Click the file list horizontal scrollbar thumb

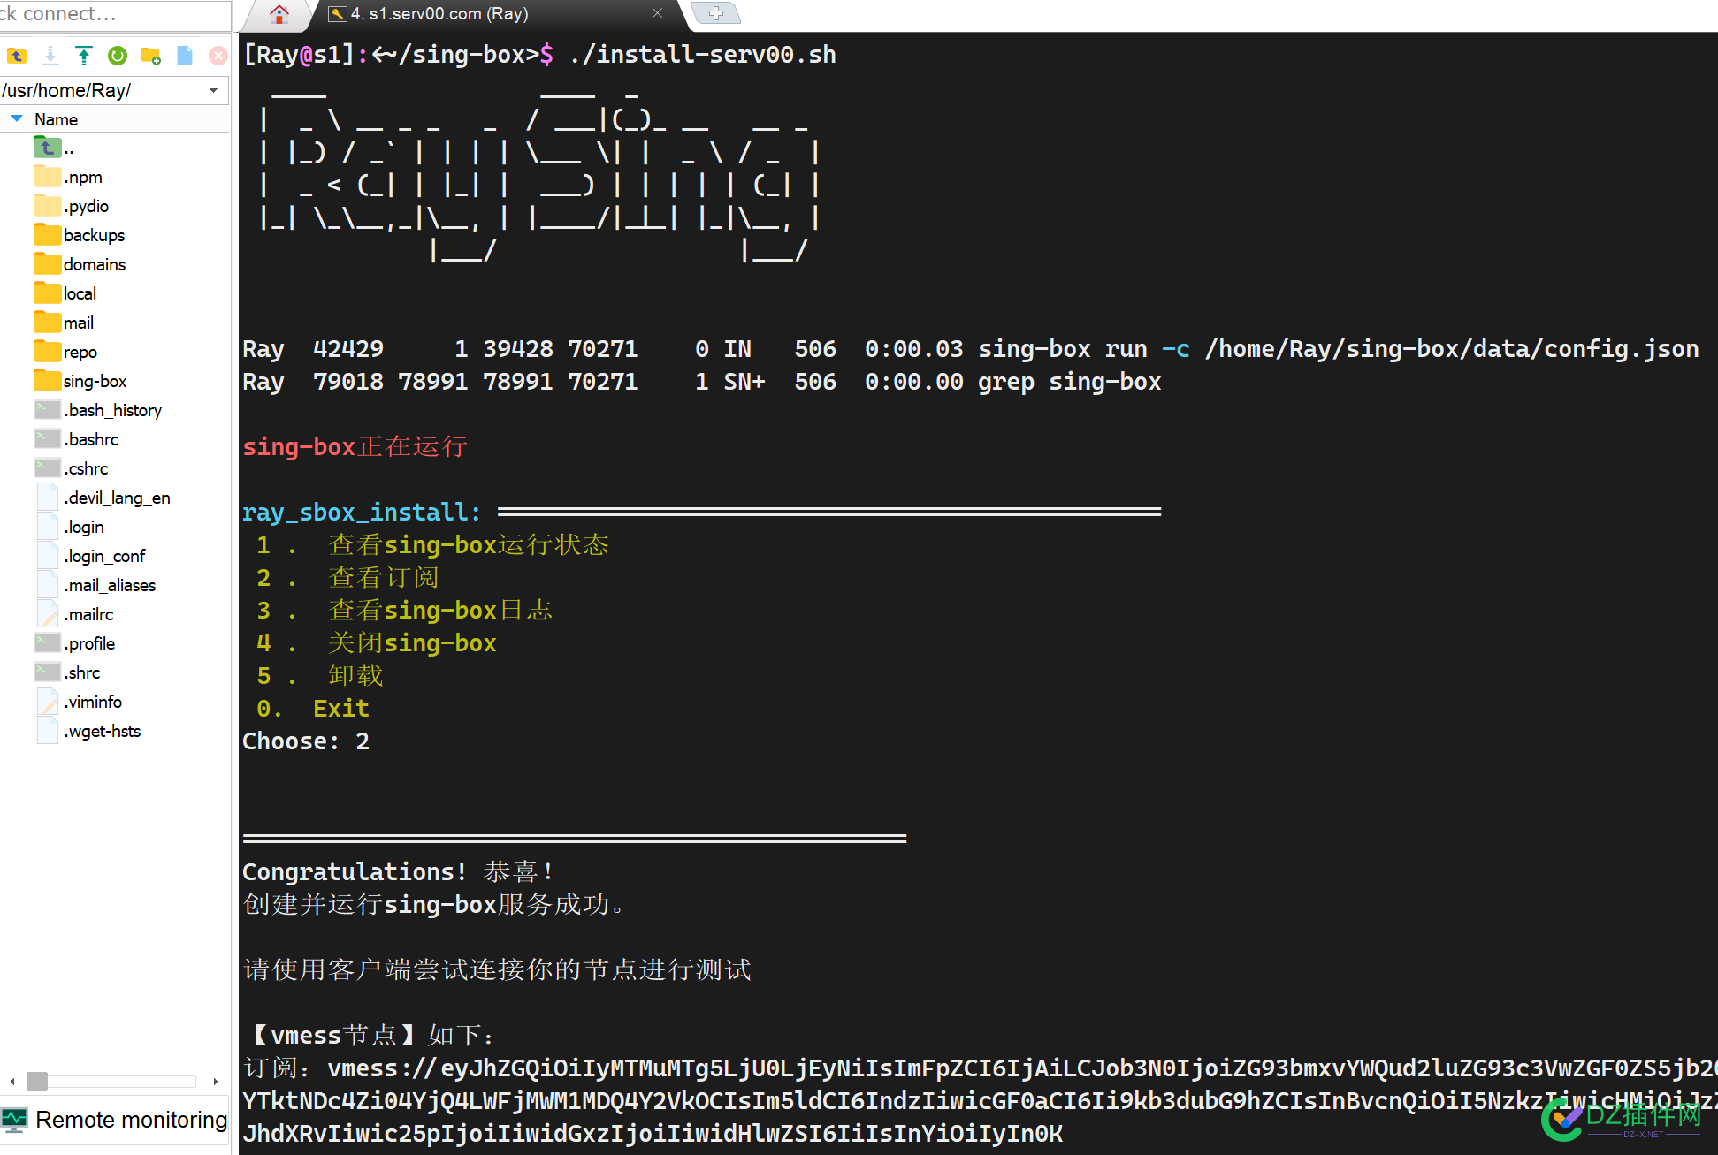coord(37,1081)
